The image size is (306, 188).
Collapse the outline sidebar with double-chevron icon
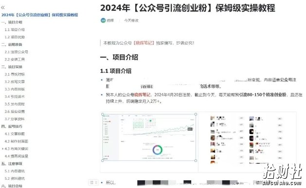pos(3,8)
